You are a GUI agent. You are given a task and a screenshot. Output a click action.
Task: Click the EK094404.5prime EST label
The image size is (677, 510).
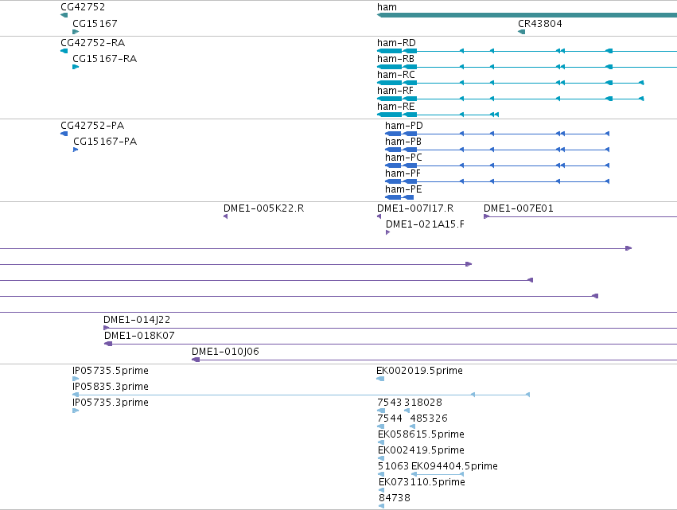coord(454,466)
